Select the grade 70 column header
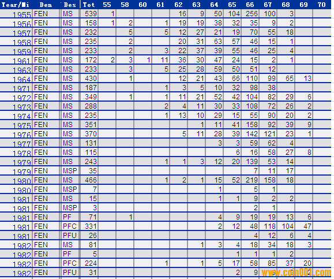 click(321, 5)
